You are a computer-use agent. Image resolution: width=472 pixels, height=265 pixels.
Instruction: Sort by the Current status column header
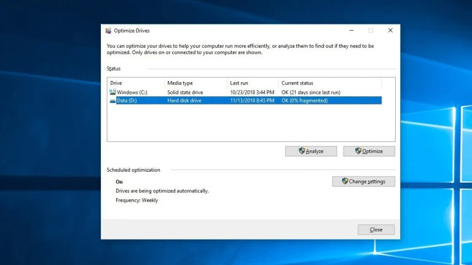(x=329, y=83)
